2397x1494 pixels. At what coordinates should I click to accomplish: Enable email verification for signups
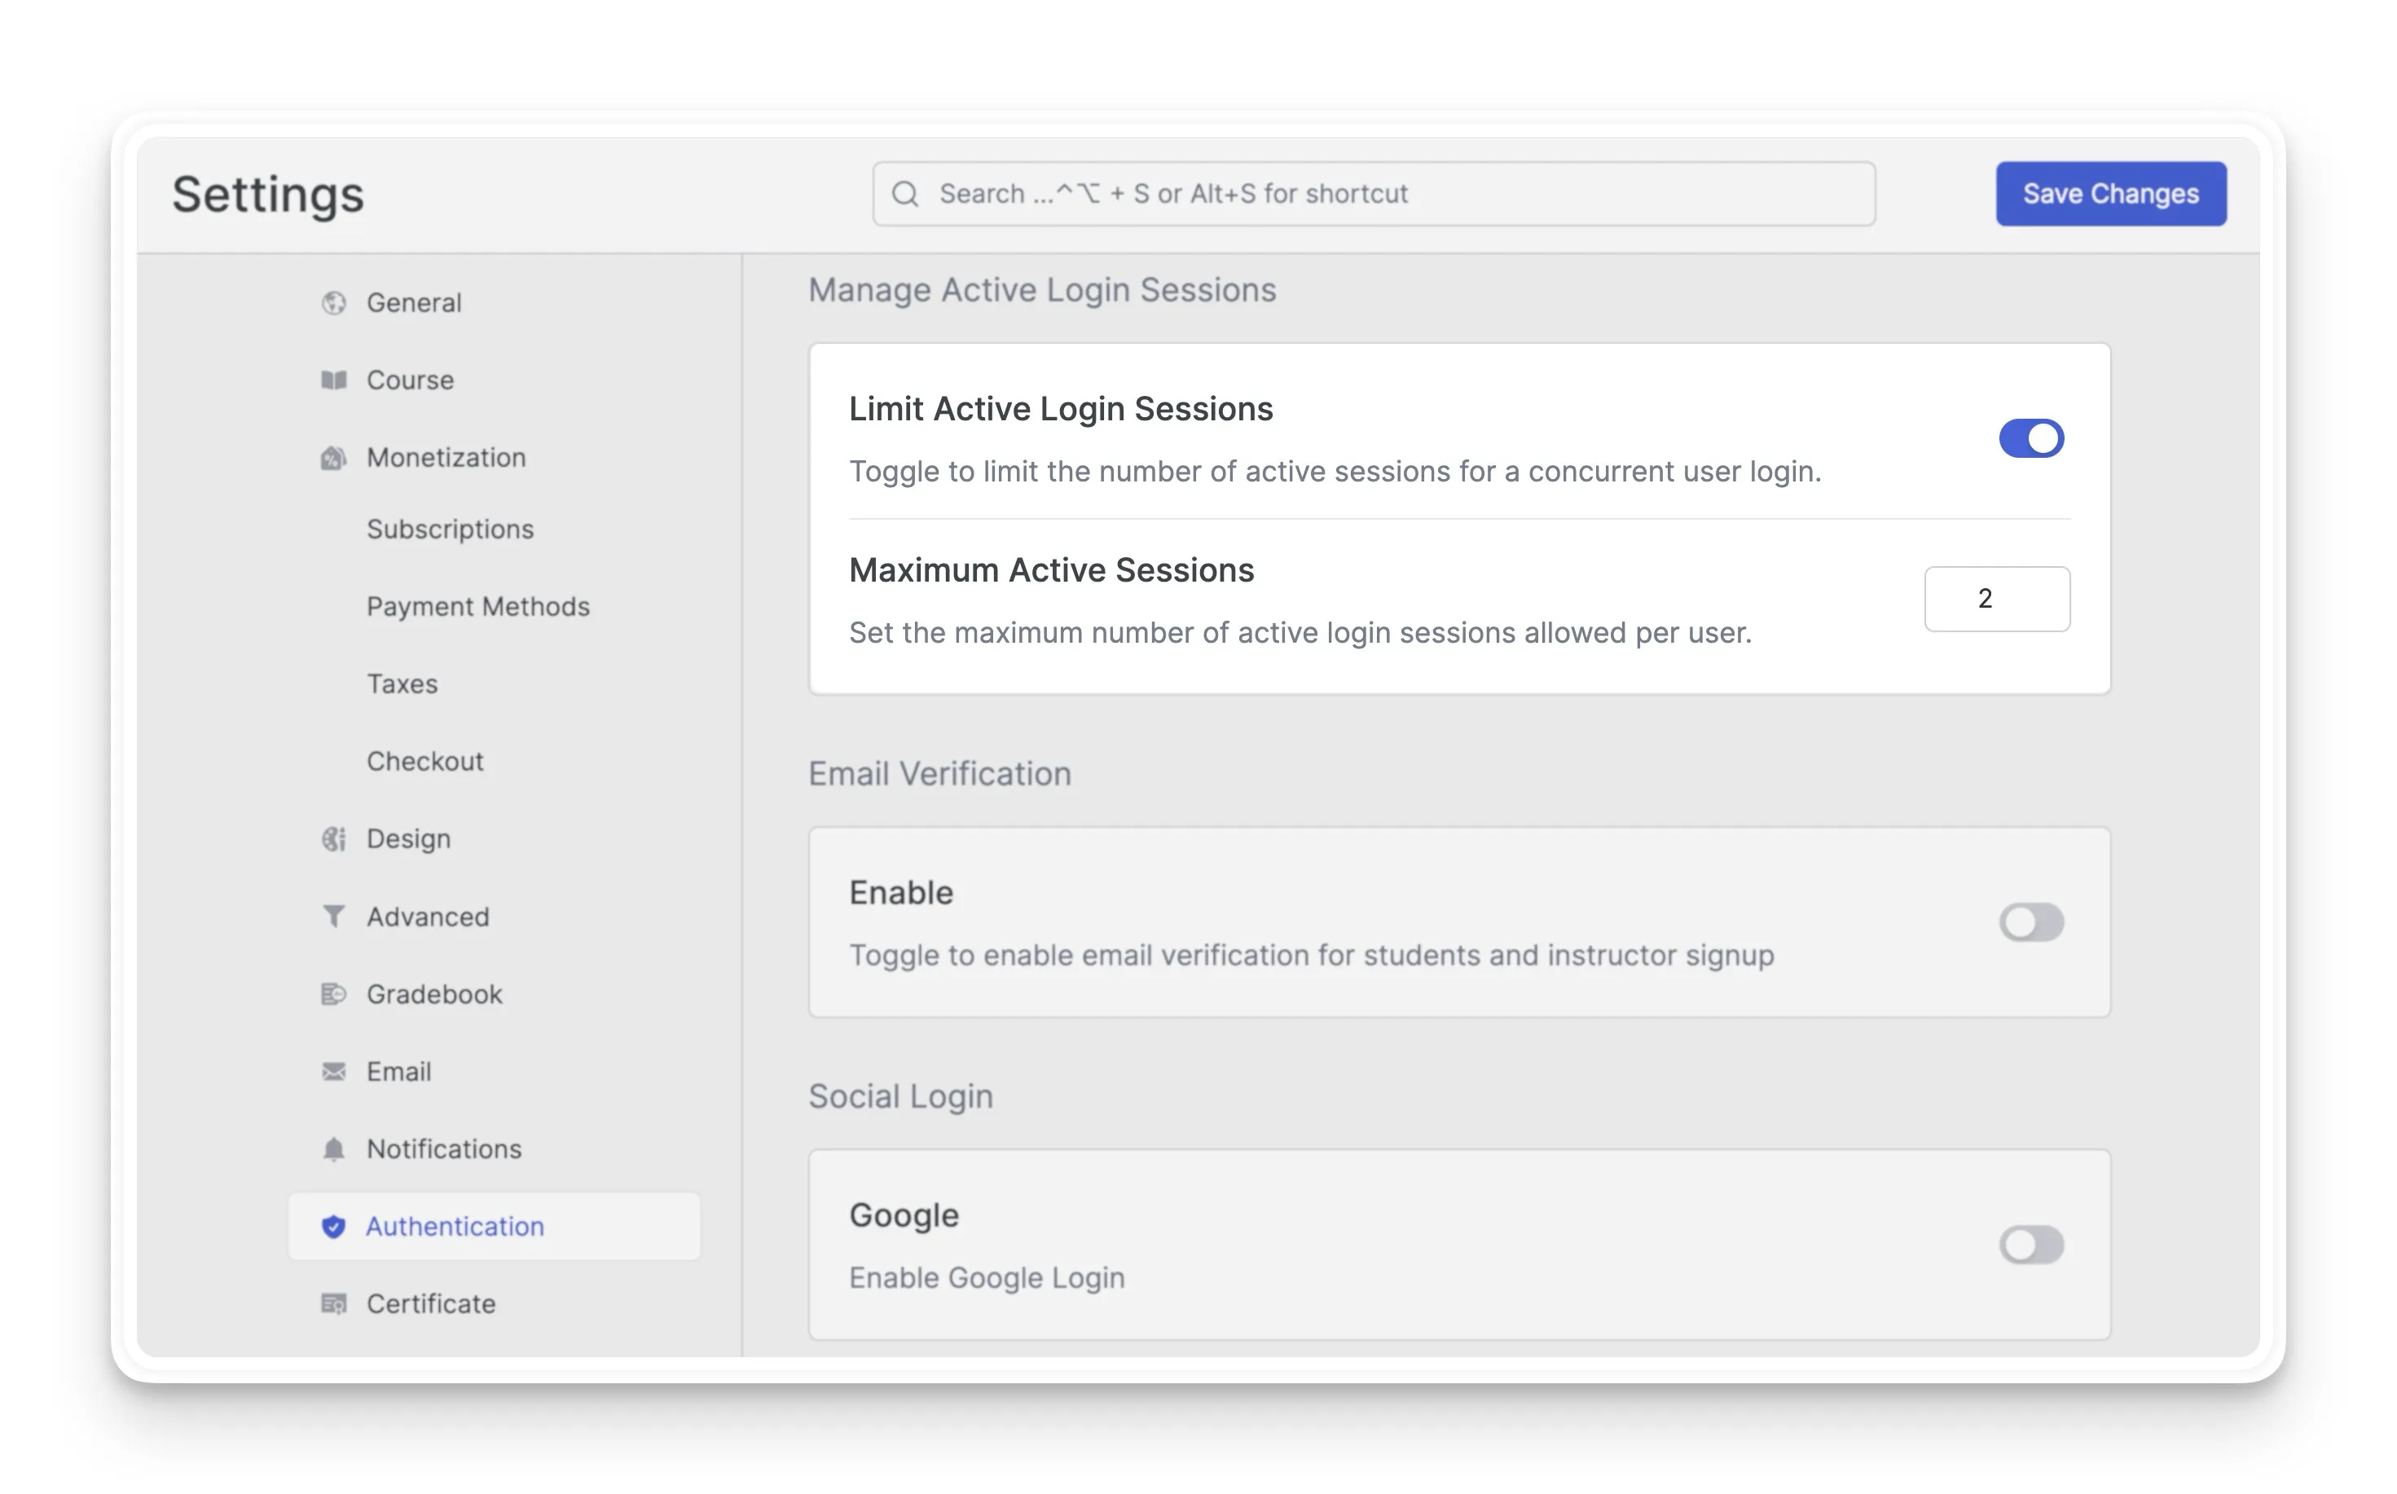[2031, 922]
